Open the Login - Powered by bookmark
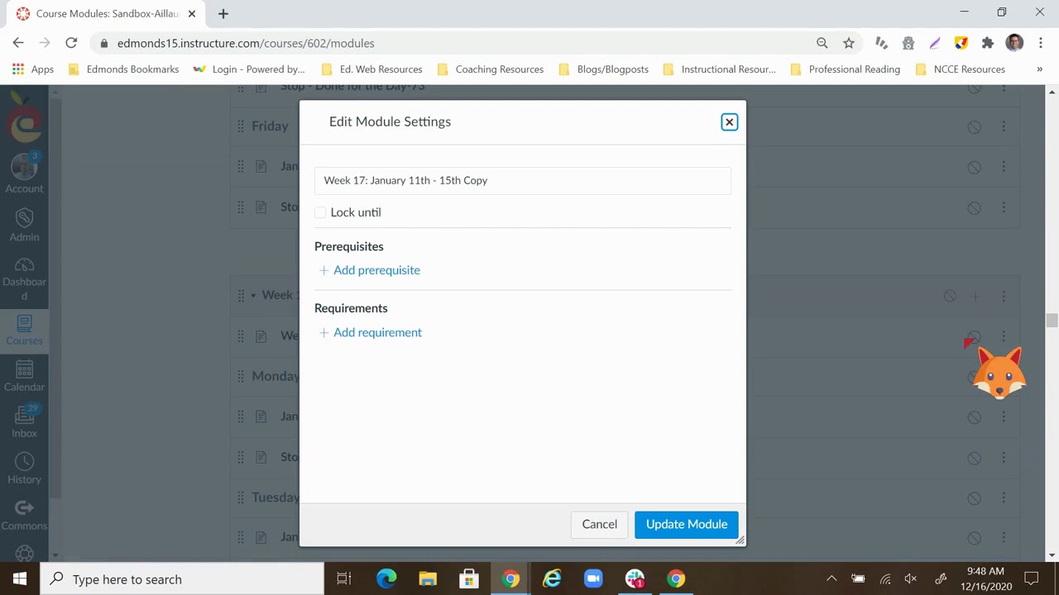Viewport: 1059px width, 595px height. click(x=249, y=69)
